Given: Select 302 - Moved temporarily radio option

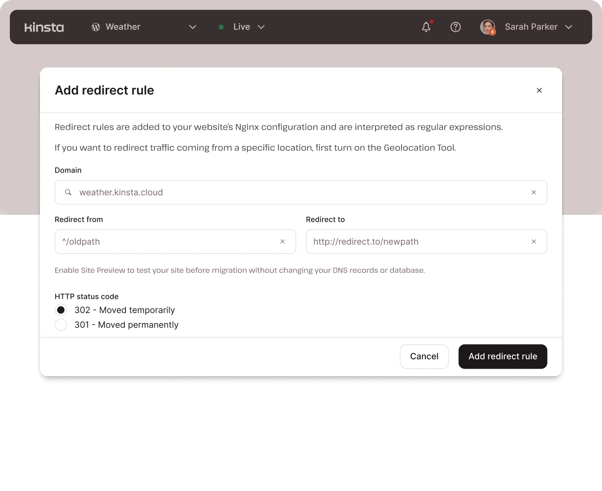Looking at the screenshot, I should pyautogui.click(x=61, y=310).
